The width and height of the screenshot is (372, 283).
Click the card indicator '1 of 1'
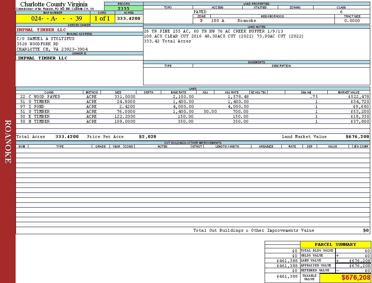pyautogui.click(x=102, y=19)
